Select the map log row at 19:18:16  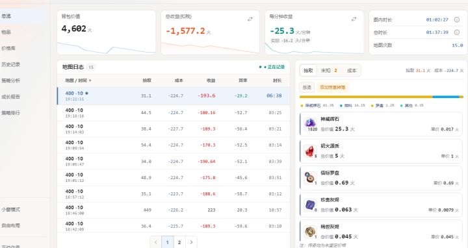click(x=174, y=113)
